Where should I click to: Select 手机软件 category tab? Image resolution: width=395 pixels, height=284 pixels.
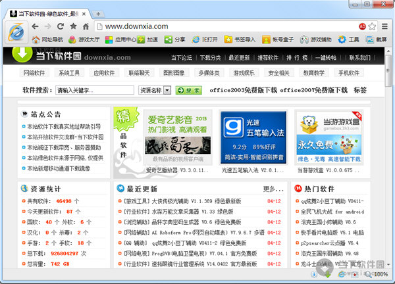click(349, 73)
